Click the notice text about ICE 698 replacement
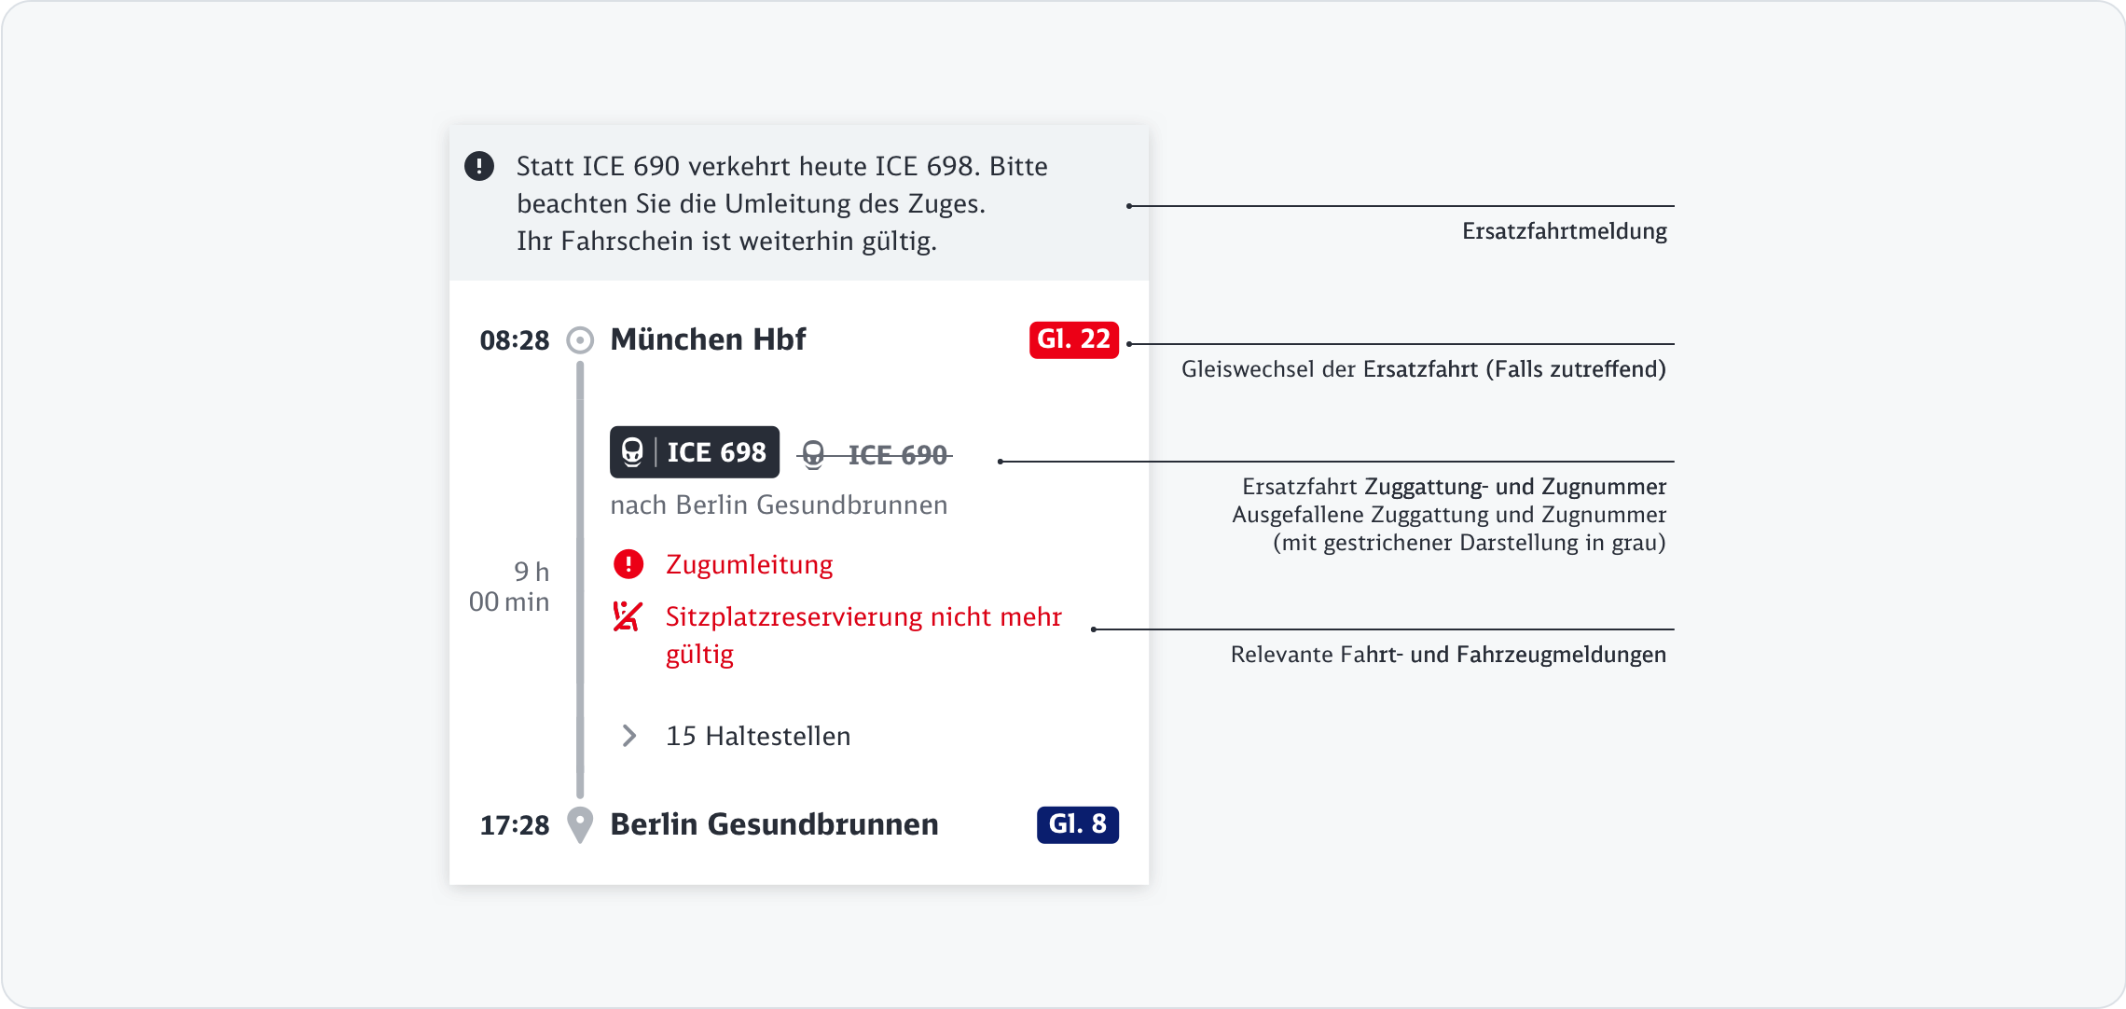This screenshot has width=2126, height=1009. click(781, 203)
